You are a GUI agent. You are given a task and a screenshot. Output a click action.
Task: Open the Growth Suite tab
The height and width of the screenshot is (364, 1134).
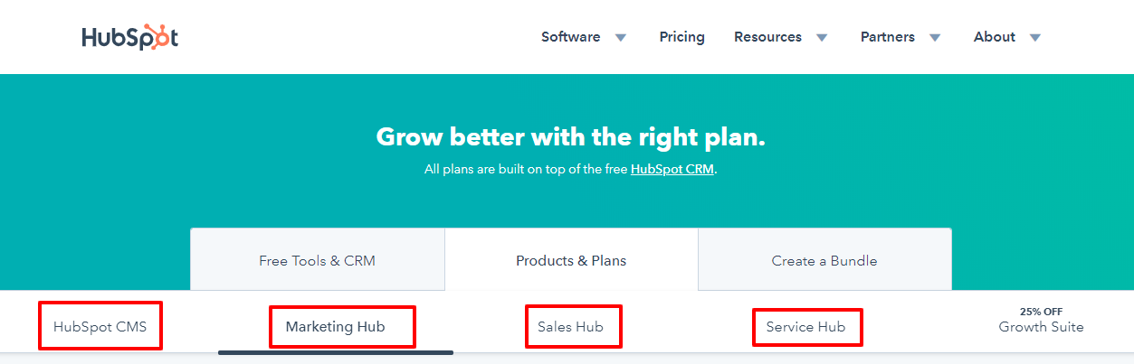tap(1042, 321)
